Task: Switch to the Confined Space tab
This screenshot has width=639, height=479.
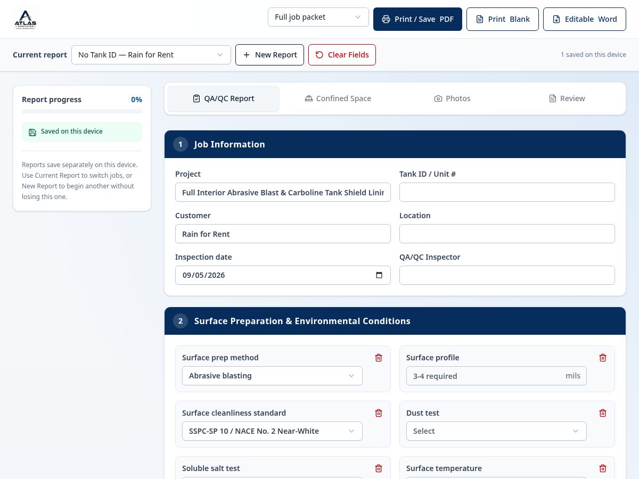Action: click(338, 98)
